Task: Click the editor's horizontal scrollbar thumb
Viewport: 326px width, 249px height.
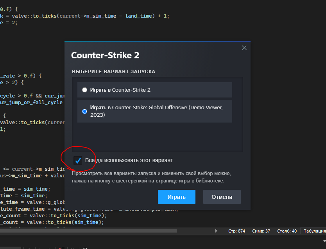Action: pyautogui.click(x=88, y=231)
